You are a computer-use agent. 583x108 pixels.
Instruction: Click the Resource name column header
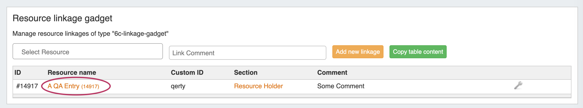72,73
